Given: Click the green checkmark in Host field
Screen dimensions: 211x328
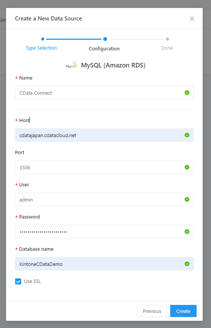Looking at the screenshot, I should (187, 135).
